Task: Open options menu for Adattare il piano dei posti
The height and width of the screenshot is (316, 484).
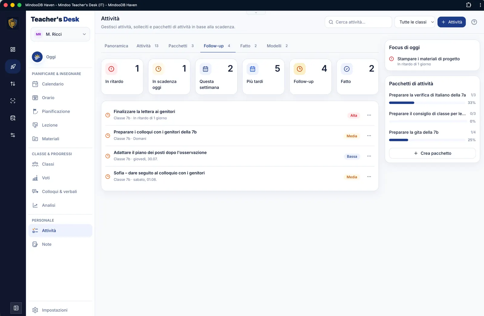Action: tap(369, 156)
